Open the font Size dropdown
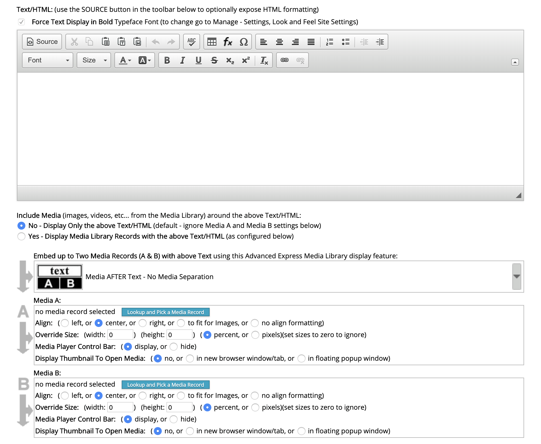The image size is (541, 444). [x=94, y=60]
